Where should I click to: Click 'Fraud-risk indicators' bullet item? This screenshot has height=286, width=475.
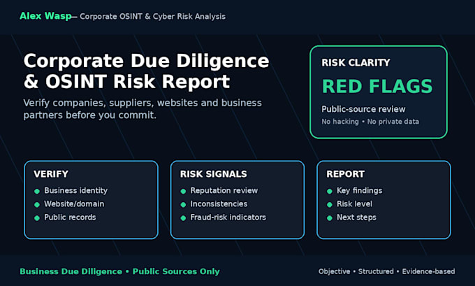[228, 217]
